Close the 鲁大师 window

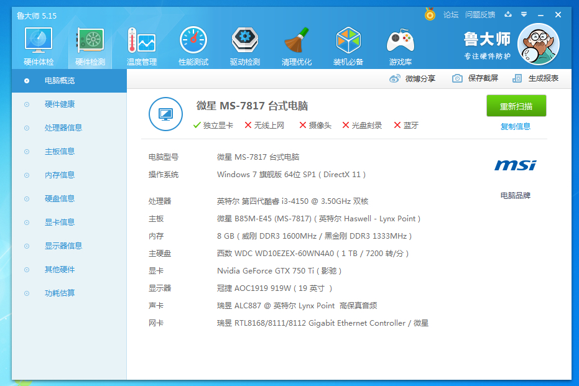point(558,15)
